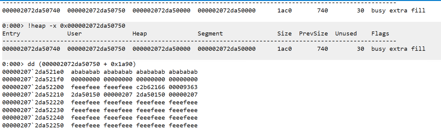Click size value "1ac0" in the gray-highlighted row
The height and width of the screenshot is (133, 441).
[x=284, y=49]
